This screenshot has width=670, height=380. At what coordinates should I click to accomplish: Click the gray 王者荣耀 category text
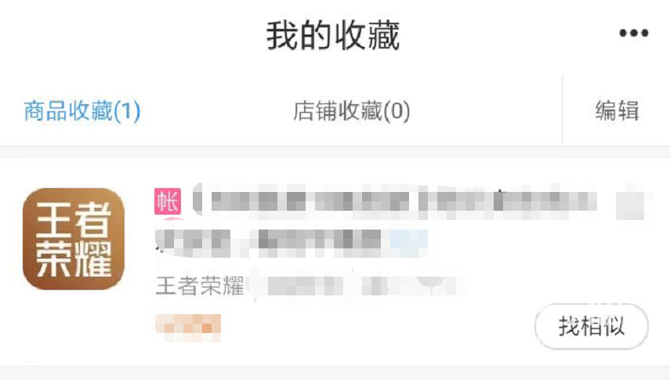point(200,285)
